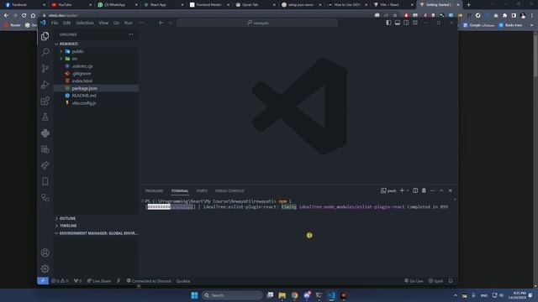Maximize the terminal panel size
This screenshot has width=538, height=302.
click(441, 190)
